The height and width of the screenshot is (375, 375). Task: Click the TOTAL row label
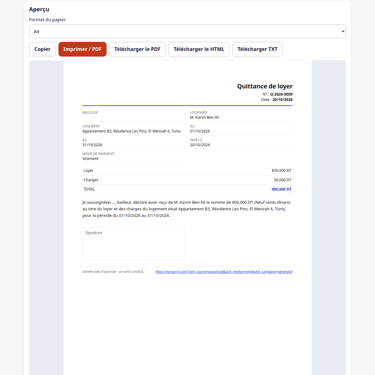pos(89,189)
